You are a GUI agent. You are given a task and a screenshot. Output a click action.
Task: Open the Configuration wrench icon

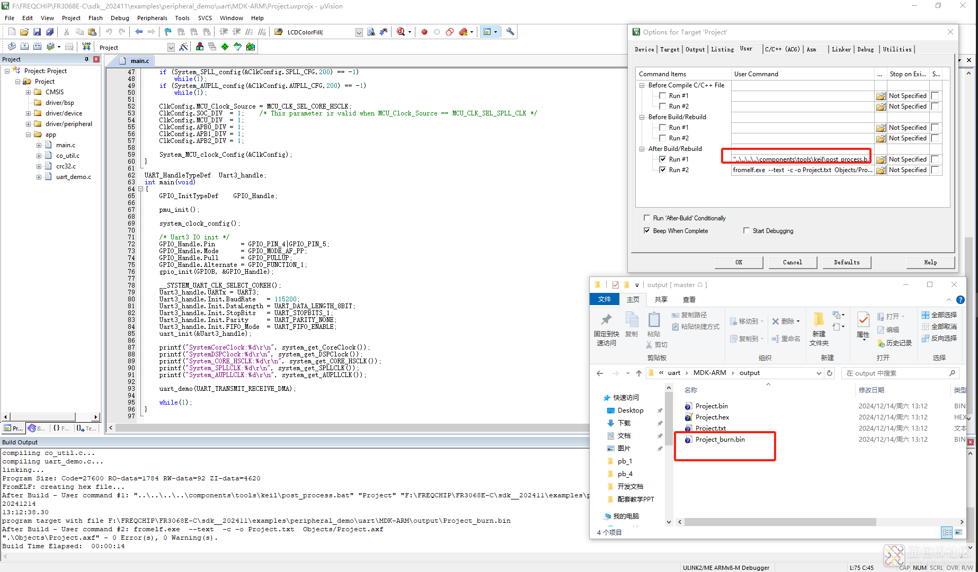[510, 32]
